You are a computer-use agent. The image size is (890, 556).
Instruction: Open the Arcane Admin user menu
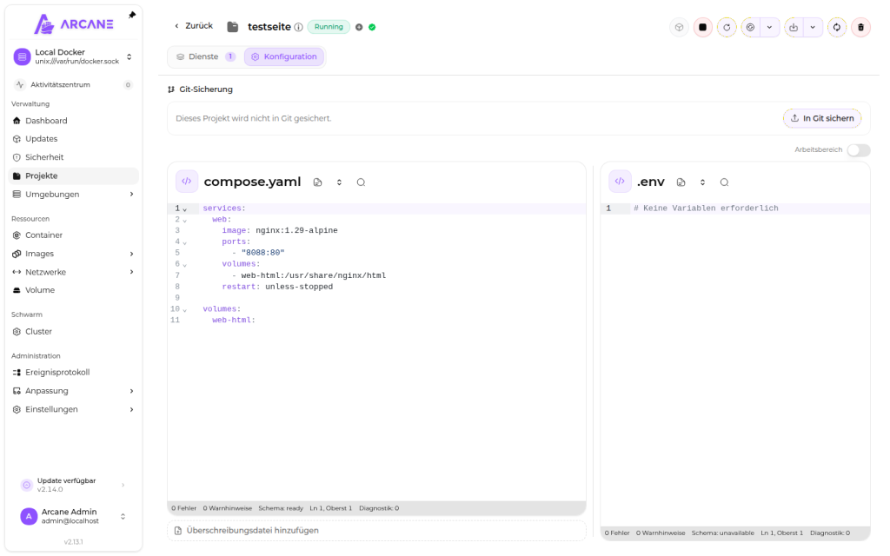pos(73,516)
